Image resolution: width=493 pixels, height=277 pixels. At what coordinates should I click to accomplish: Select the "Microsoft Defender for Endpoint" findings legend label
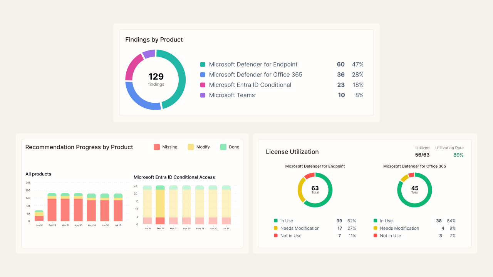(253, 65)
